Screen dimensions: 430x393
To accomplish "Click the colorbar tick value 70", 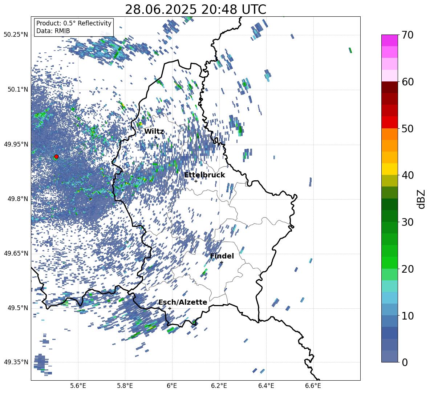I will click(x=407, y=35).
